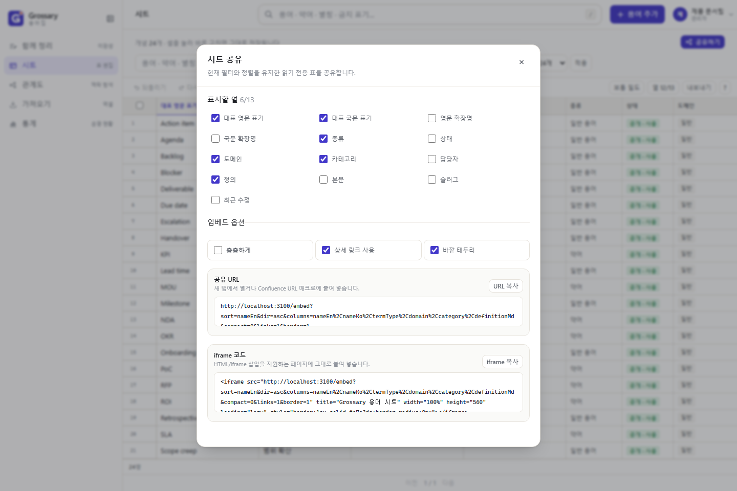Copy the embed code with iframe 복사
The height and width of the screenshot is (491, 737).
click(502, 362)
